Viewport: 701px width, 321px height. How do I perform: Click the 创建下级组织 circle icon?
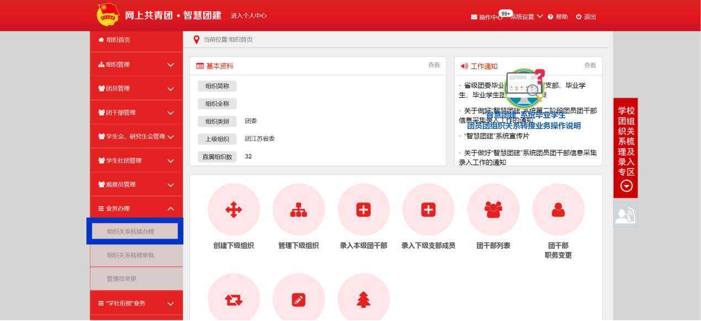tap(234, 209)
